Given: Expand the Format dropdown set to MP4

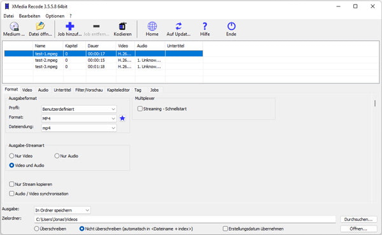Looking at the screenshot, I should (79, 118).
